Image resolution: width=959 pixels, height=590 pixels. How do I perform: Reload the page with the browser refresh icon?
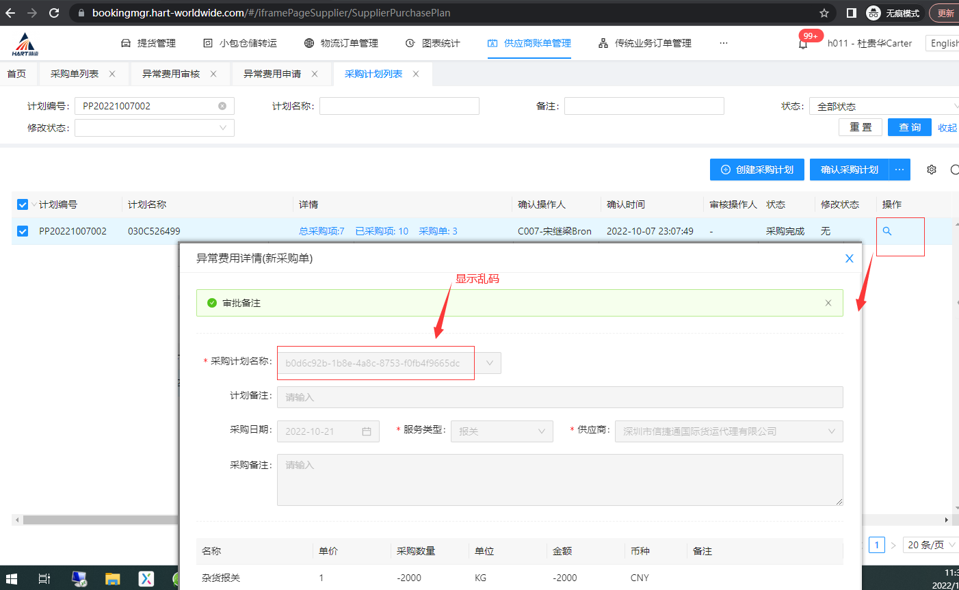coord(54,13)
